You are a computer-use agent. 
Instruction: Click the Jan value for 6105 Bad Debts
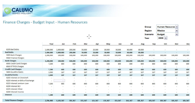(60, 50)
